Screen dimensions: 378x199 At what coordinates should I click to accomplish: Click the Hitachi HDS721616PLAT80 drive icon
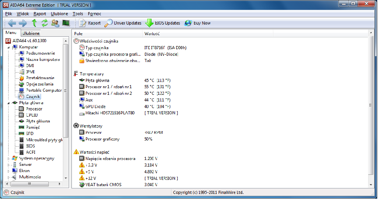(82, 113)
